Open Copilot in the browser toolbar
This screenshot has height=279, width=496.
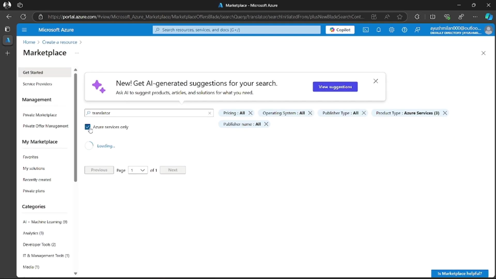tap(489, 17)
